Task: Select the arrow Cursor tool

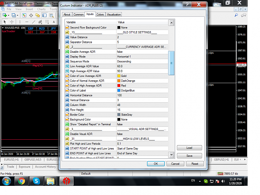Action: pyautogui.click(x=5, y=22)
